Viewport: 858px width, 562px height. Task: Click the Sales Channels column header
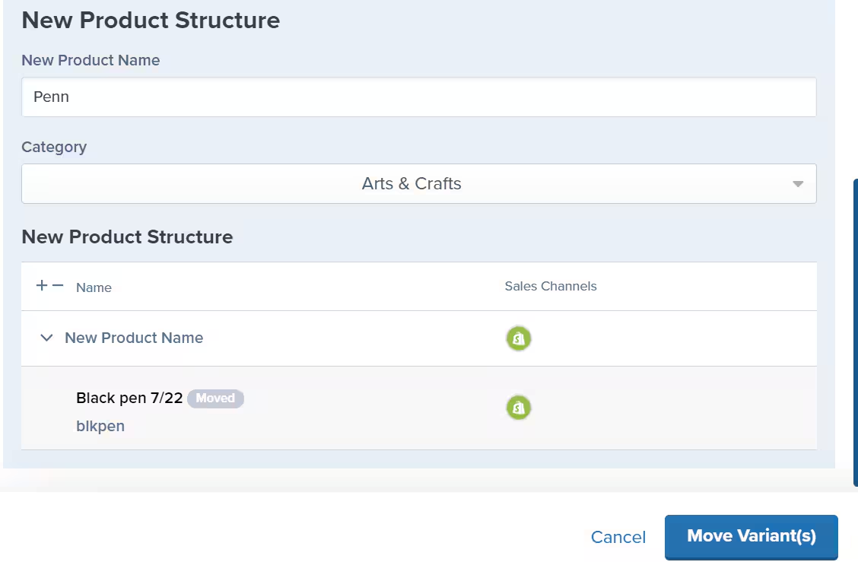click(551, 286)
